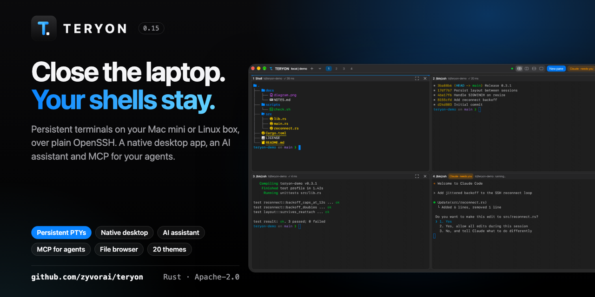
Task: Switch to workspace tab 4
Action: (x=351, y=69)
